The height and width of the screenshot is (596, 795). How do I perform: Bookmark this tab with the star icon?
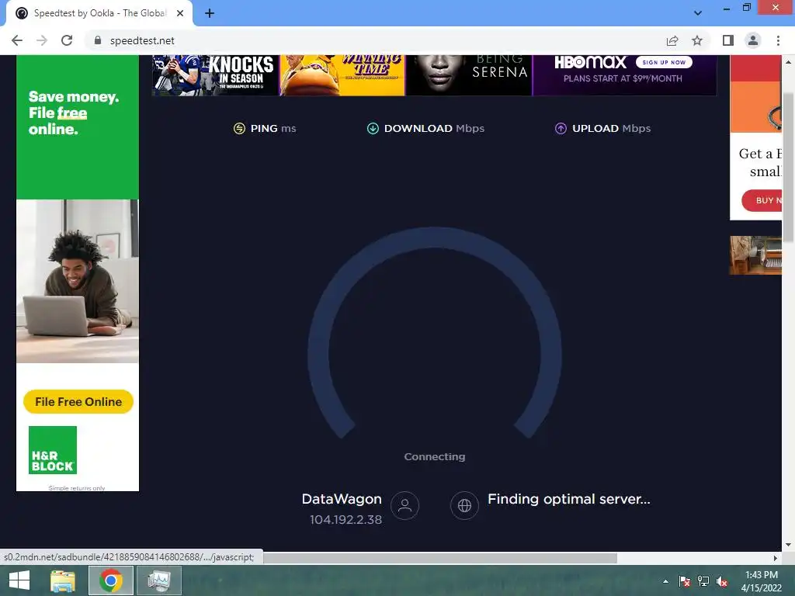point(697,40)
